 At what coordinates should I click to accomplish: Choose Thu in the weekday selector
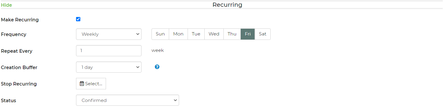(232, 34)
